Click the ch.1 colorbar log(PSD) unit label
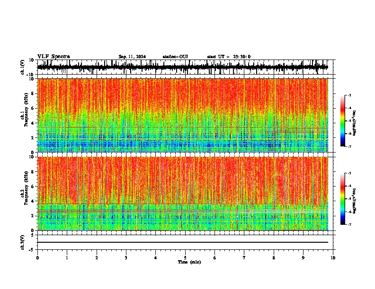The image size is (375, 289). tap(355, 123)
